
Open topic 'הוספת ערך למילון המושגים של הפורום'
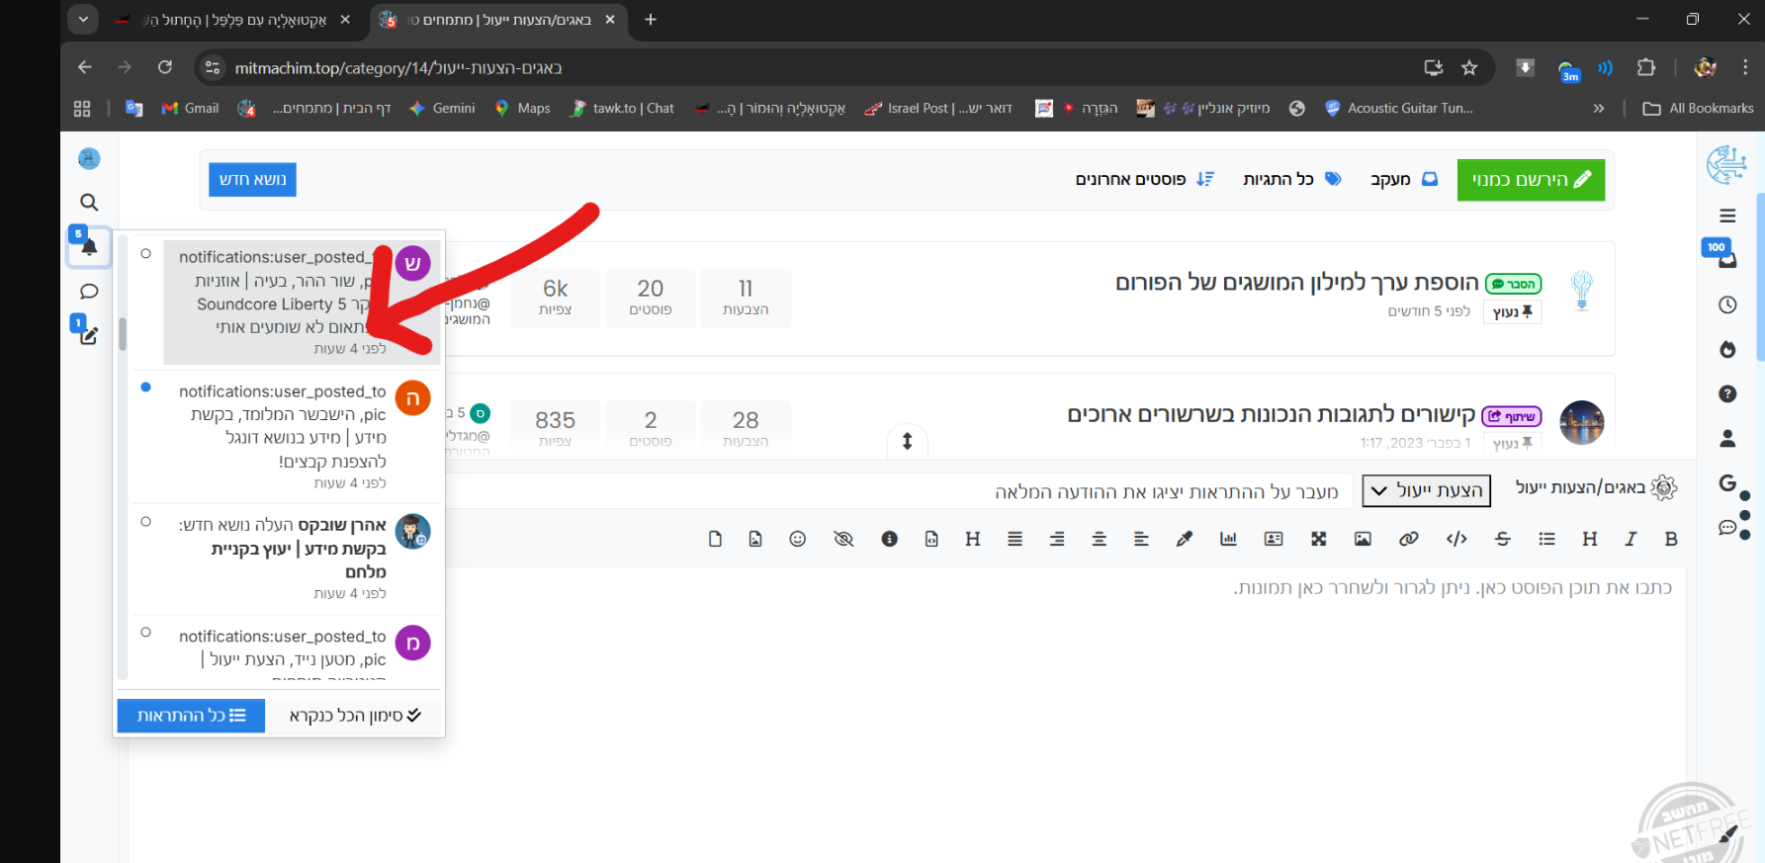1296,283
